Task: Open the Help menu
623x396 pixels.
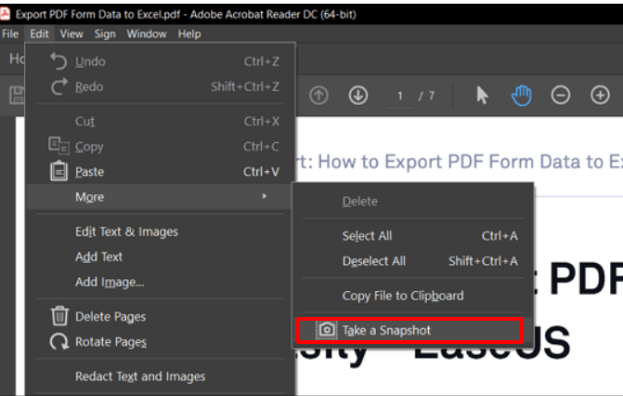Action: [189, 33]
